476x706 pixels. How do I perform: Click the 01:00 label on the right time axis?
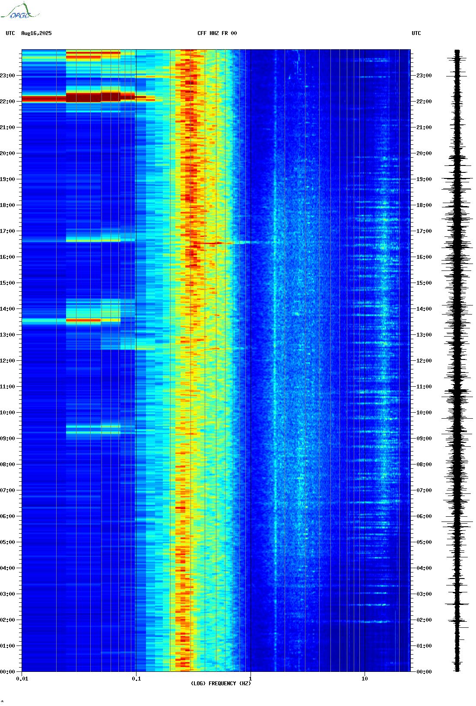pos(424,646)
